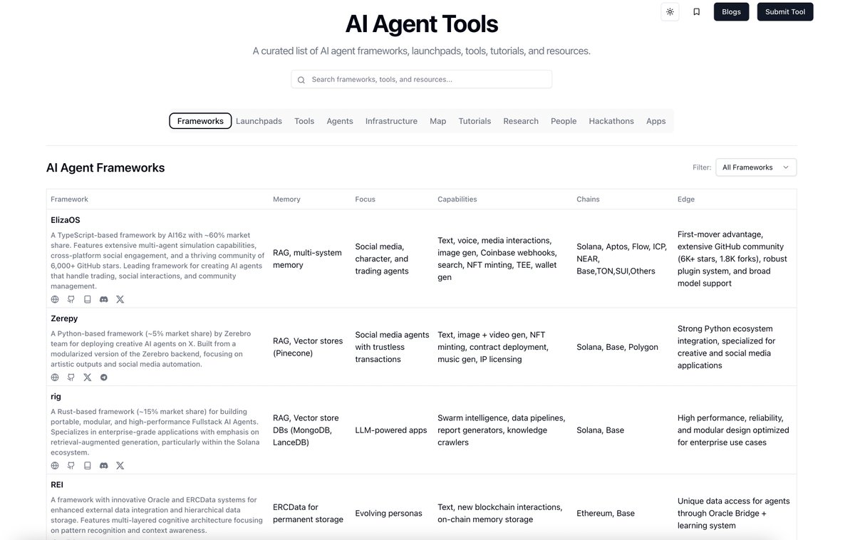Click the 'RAG, multi-system memory' cell

[x=307, y=259]
